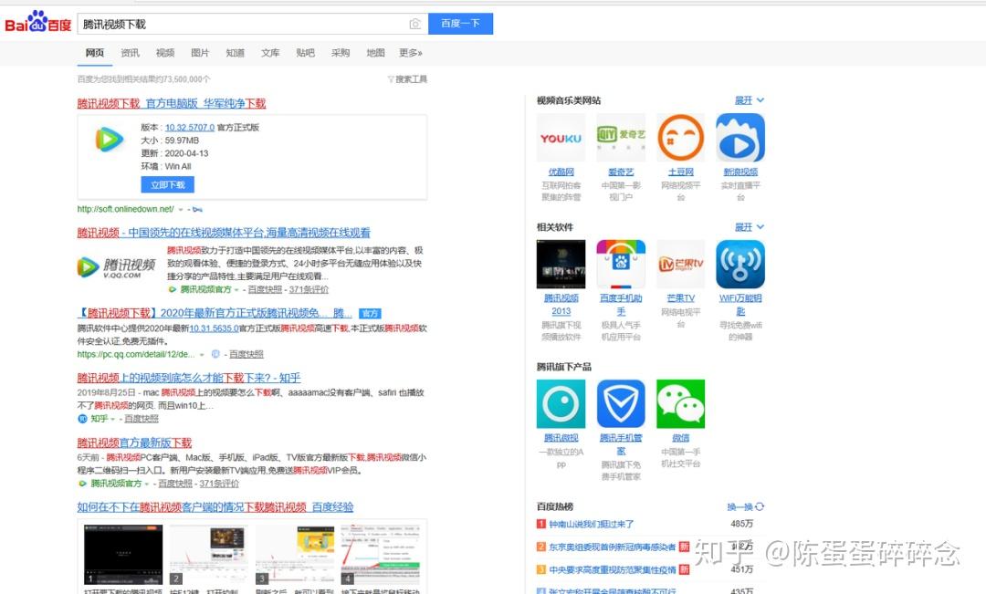Switch to the 资讯 tab
This screenshot has height=594, width=986.
[x=131, y=53]
